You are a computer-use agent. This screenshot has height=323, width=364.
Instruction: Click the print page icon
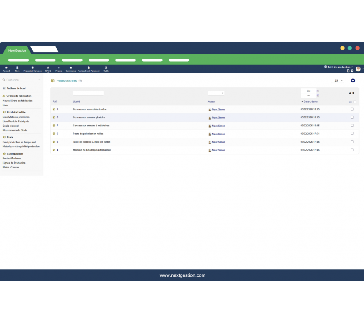coord(348,71)
